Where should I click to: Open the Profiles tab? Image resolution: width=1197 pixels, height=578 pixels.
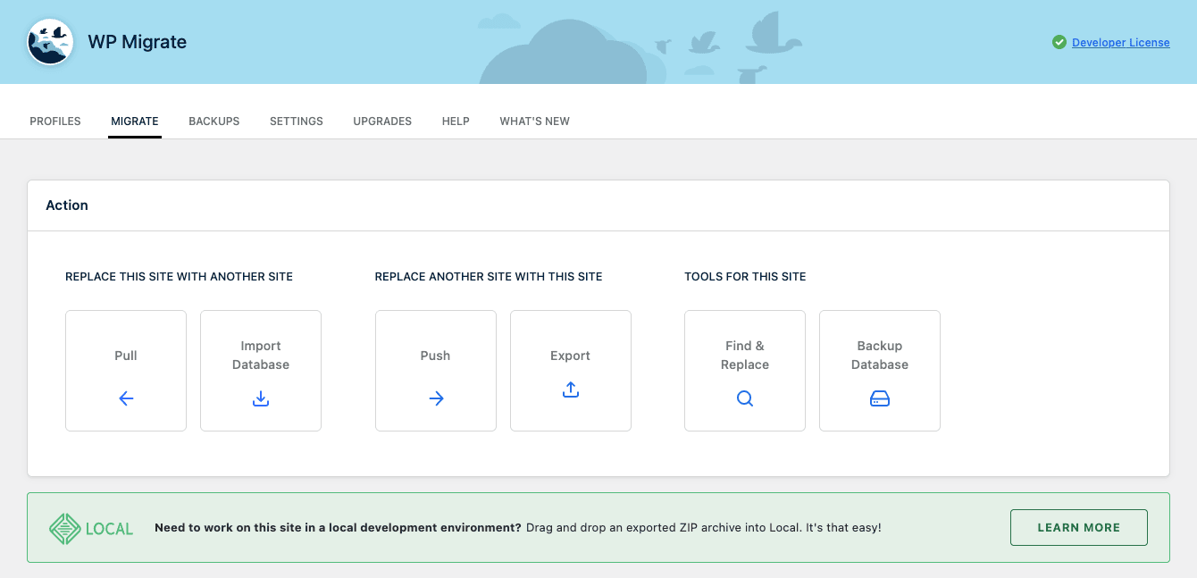[55, 121]
